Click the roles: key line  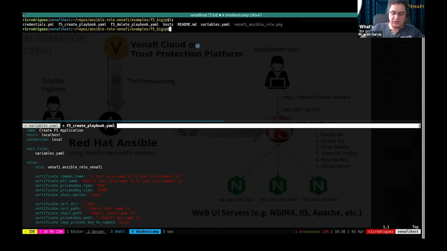33,162
